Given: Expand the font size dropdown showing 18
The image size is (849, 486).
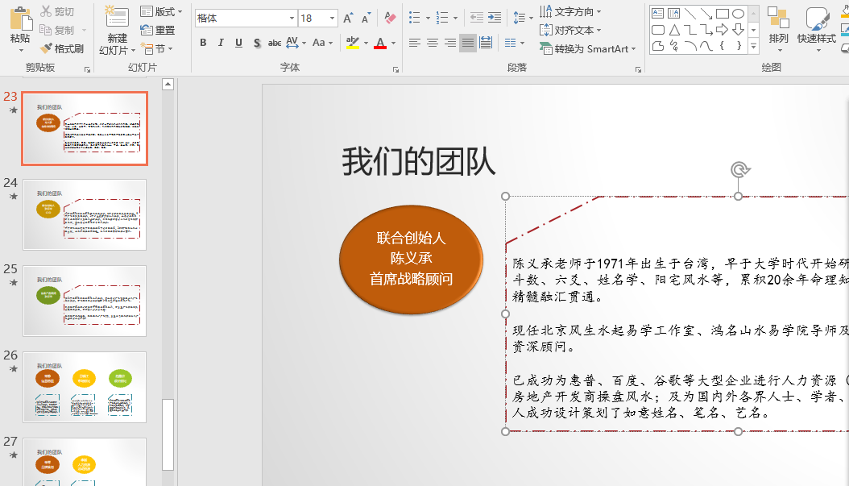Looking at the screenshot, I should pos(333,18).
